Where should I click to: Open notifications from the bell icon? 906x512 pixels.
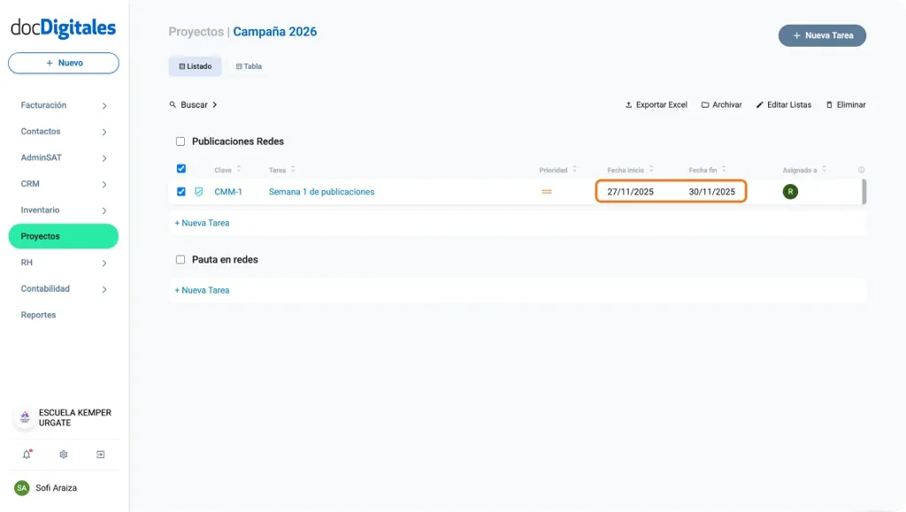27,454
